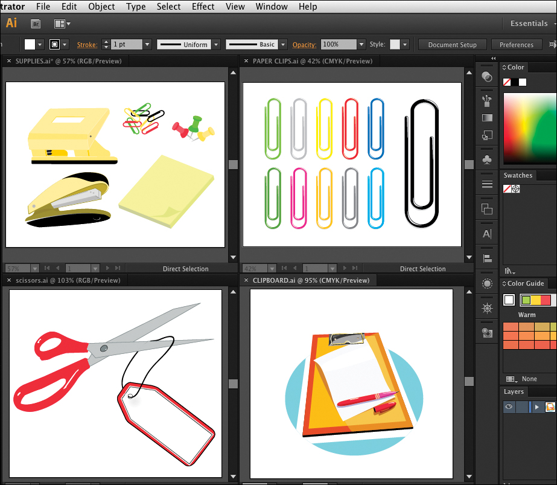Select the None swatch in Color panel
This screenshot has width=557, height=485.
click(507, 82)
